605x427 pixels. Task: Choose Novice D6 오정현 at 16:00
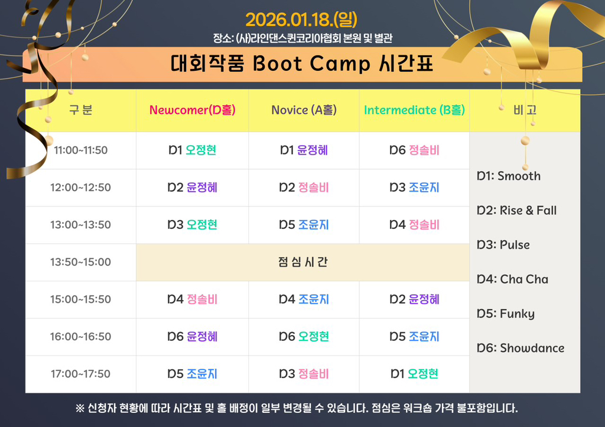304,337
